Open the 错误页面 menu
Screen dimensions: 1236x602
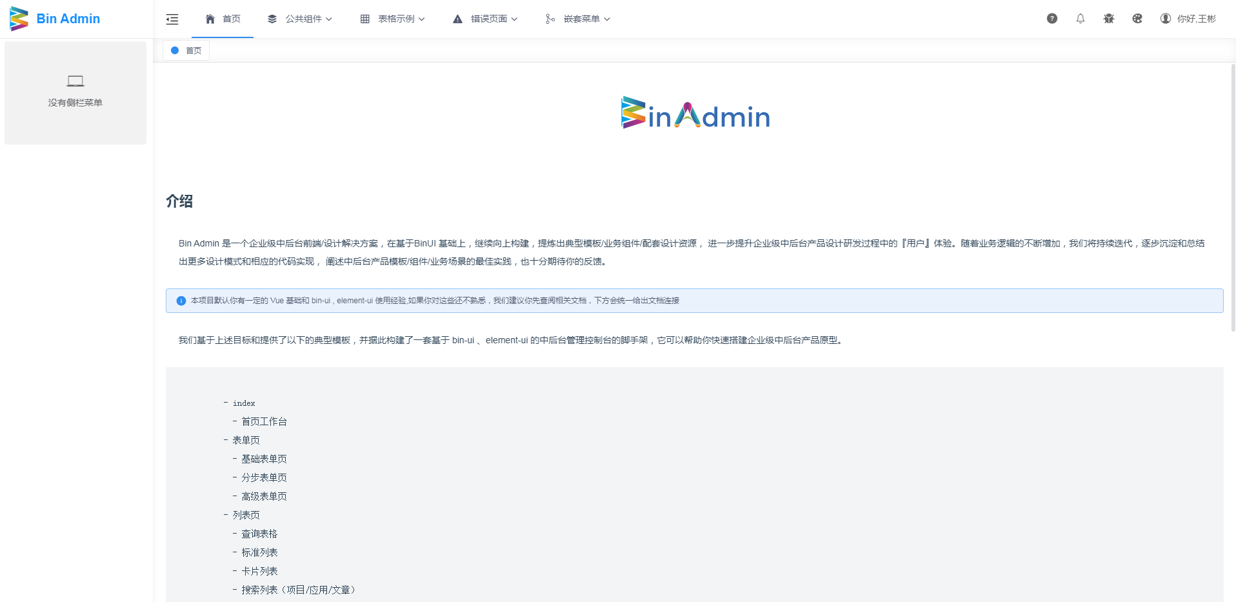pos(485,19)
